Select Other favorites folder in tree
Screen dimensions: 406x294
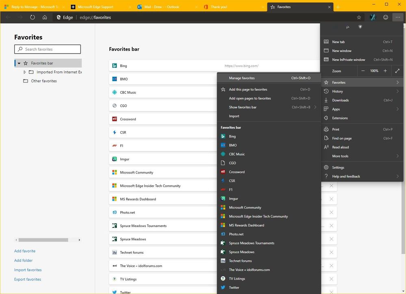(44, 81)
